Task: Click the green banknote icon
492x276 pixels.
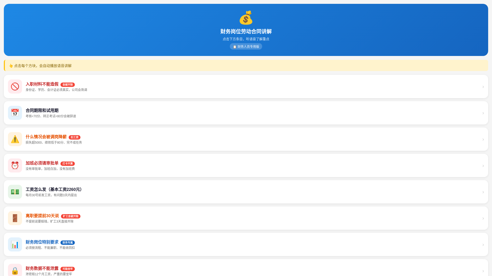Action: coord(15,192)
